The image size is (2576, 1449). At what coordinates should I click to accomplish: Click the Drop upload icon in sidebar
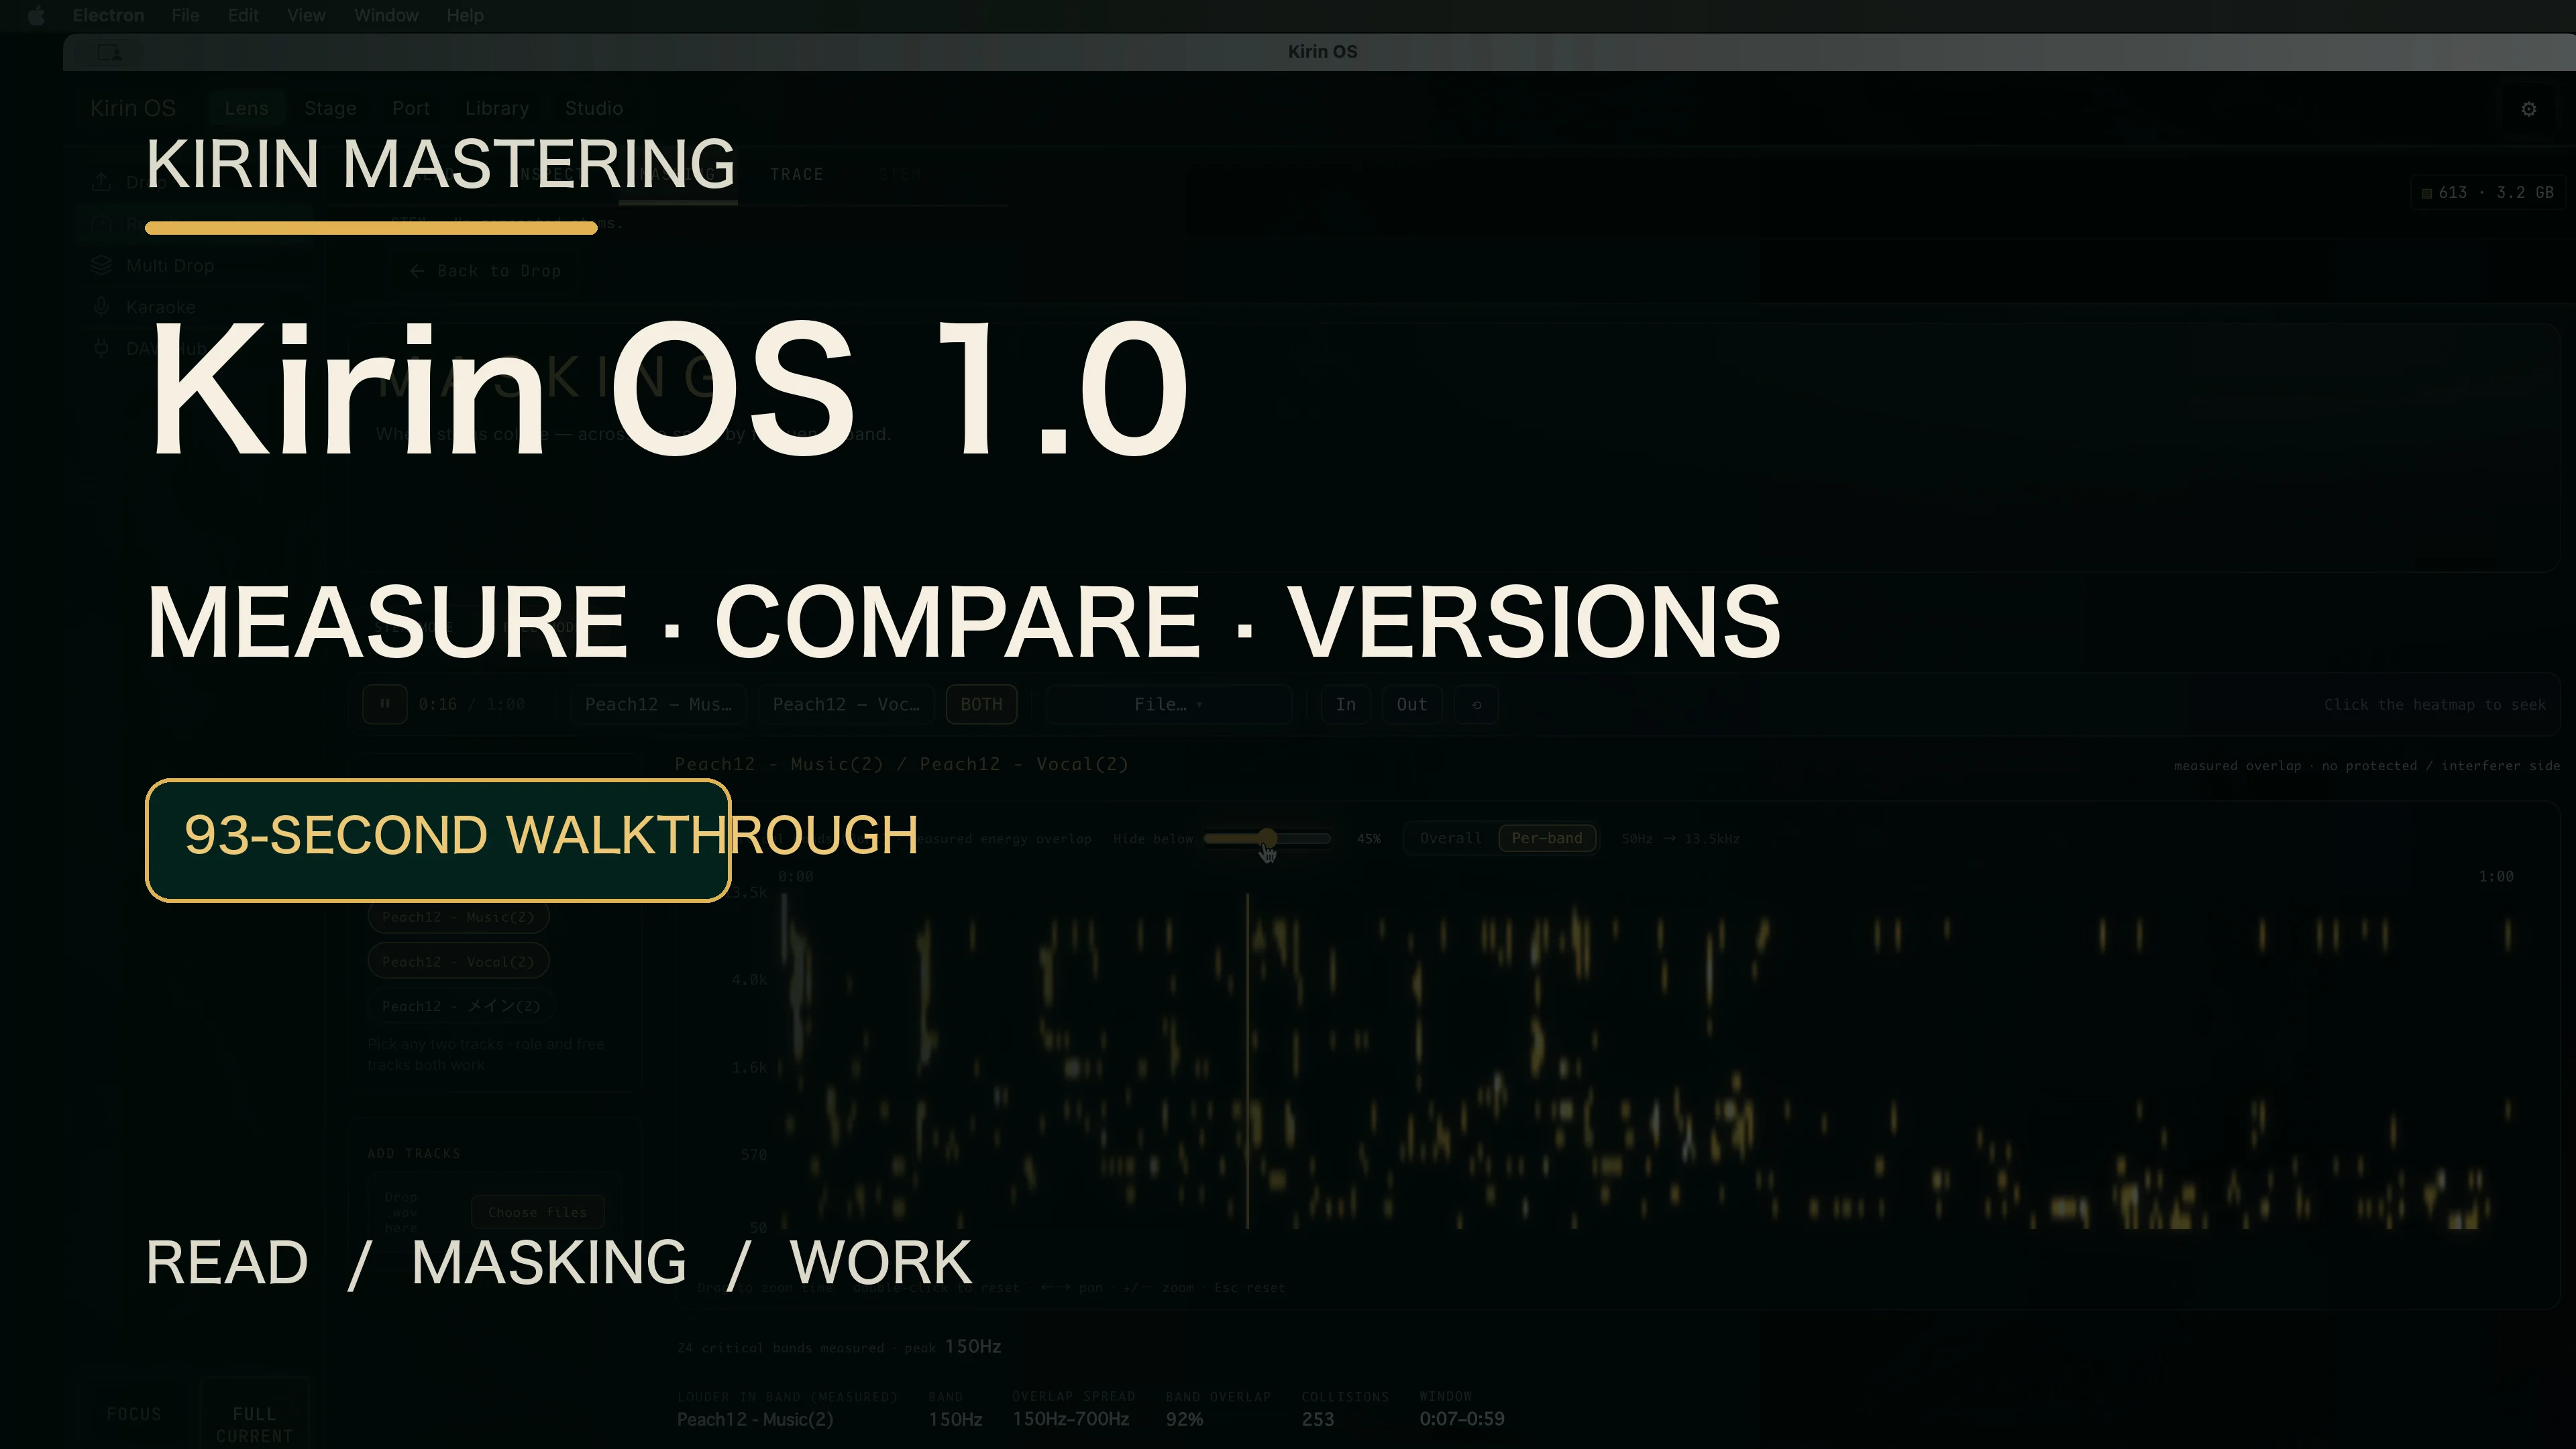pos(101,181)
